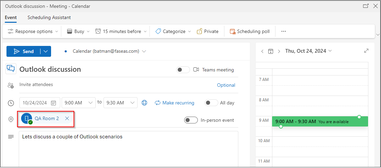The width and height of the screenshot is (381, 168).
Task: Remove QA Room 2 with the X
Action: tap(67, 118)
